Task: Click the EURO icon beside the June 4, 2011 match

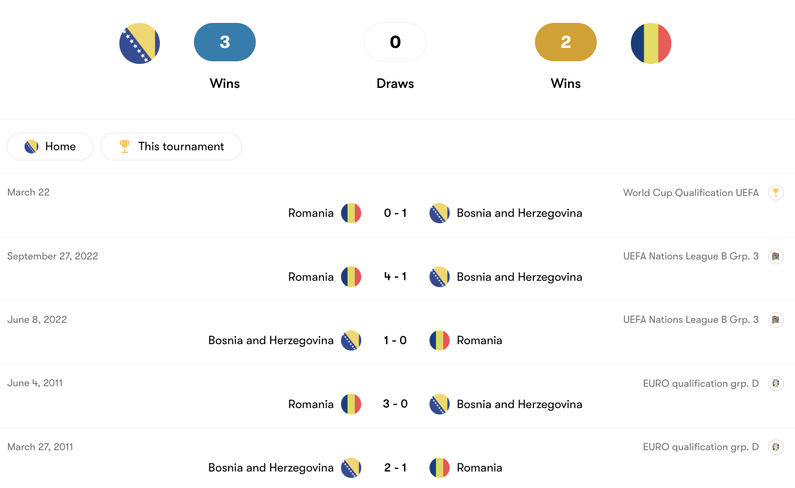Action: pyautogui.click(x=776, y=383)
